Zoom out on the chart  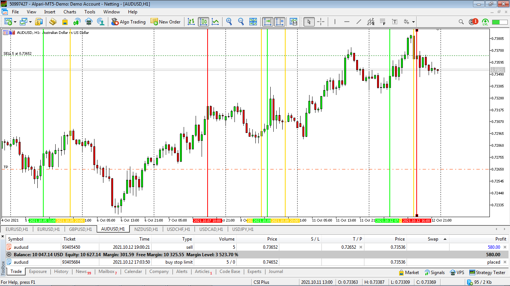point(241,22)
